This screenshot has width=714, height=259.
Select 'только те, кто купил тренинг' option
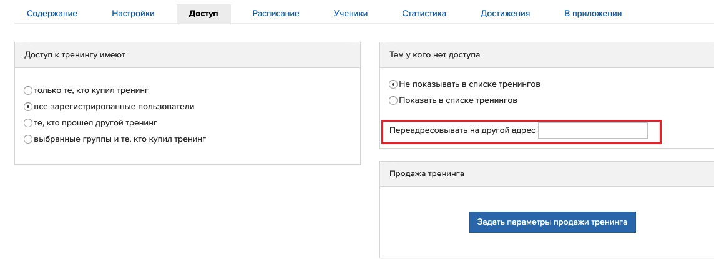pos(28,90)
